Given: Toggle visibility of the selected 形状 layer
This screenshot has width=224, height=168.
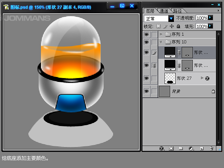Looking at the screenshot, I should click(146, 52).
